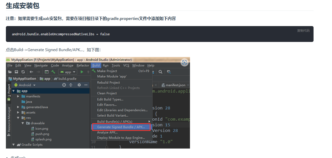Open the Run menu

(105, 65)
